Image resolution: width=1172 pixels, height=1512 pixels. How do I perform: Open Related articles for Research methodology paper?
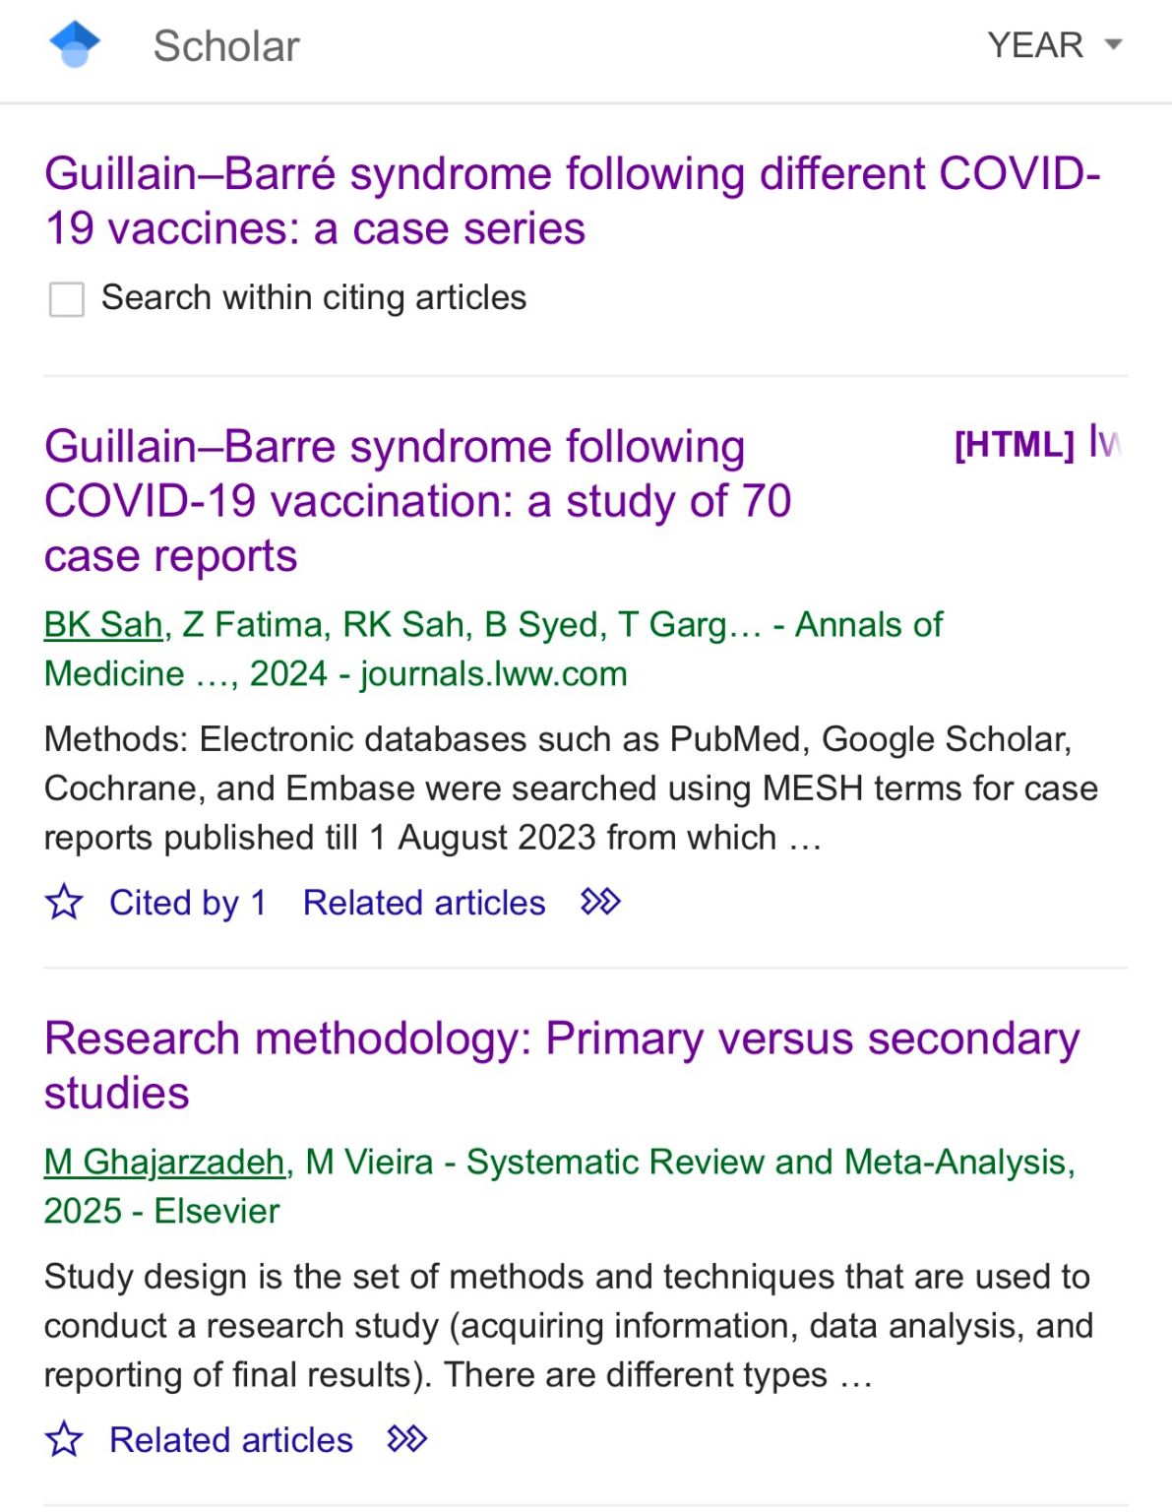tap(231, 1440)
